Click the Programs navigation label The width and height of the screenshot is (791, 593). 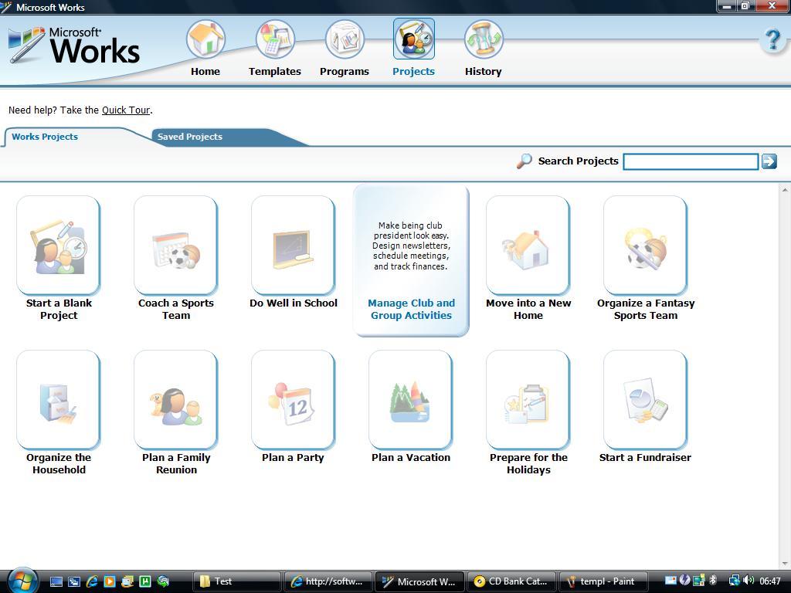coord(345,72)
